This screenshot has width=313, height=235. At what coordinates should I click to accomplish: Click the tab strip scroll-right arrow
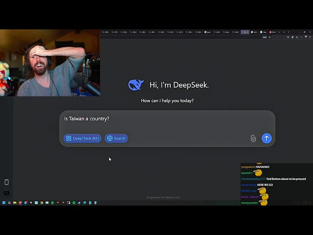point(279,32)
